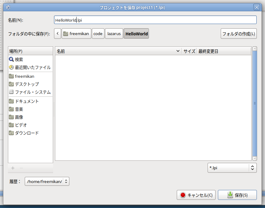Screen dimensions: 265x208
Task: Click the file list vertical scrollbar
Action: coord(255,103)
